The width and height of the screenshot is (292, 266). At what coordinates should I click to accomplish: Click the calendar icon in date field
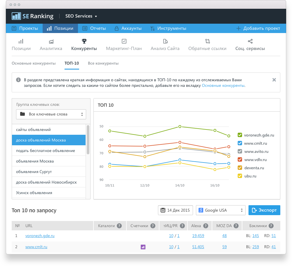point(163,210)
